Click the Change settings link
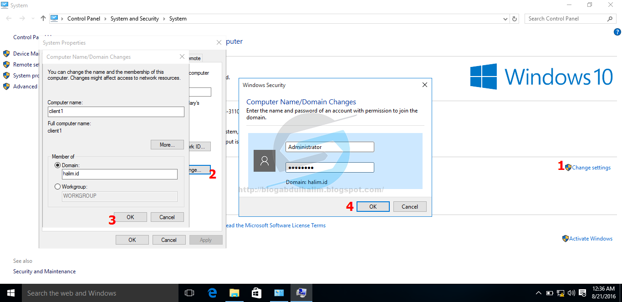622x302 pixels. pyautogui.click(x=590, y=167)
